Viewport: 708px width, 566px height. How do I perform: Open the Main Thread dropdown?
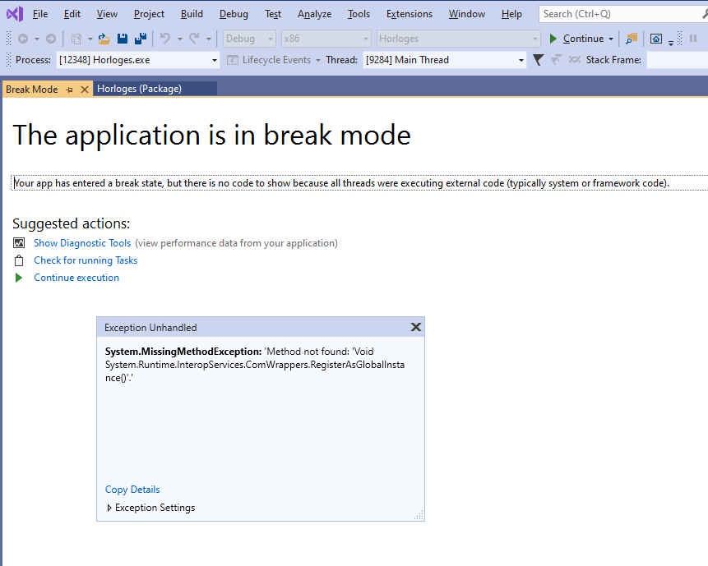coord(521,59)
